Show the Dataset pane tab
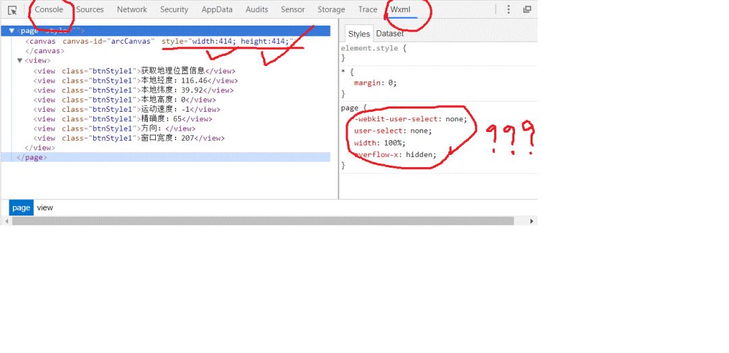729x353 pixels. point(389,34)
